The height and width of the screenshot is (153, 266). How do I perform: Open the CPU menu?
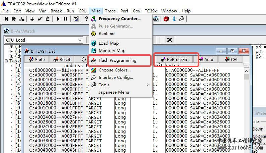click(83, 11)
